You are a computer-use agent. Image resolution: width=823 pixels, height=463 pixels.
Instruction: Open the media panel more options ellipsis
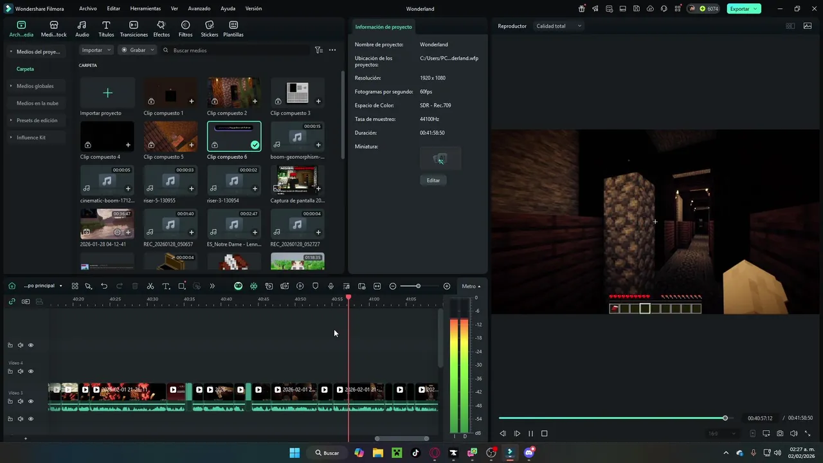pyautogui.click(x=332, y=50)
